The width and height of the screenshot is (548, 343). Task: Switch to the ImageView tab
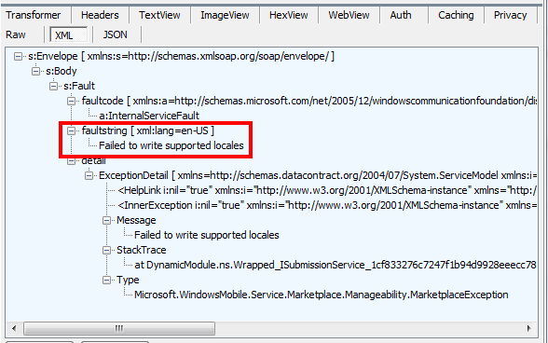coord(225,15)
